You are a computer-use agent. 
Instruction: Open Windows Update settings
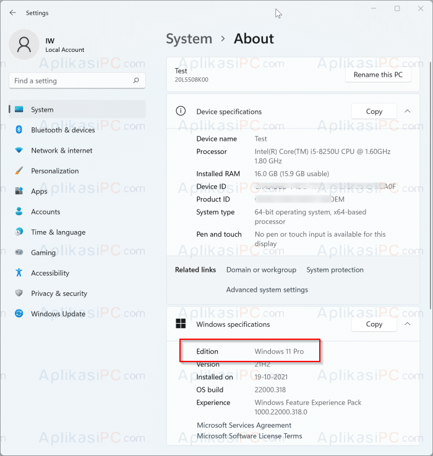(77, 313)
